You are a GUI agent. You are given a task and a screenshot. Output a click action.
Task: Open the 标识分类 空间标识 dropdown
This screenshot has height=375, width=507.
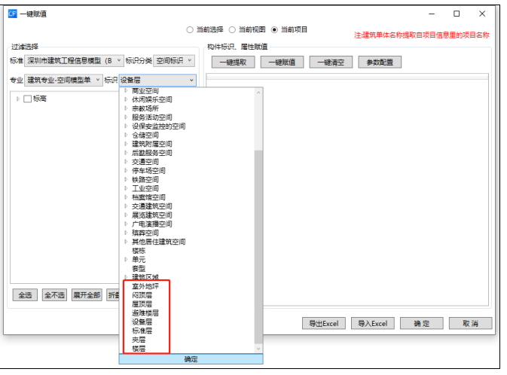point(174,60)
